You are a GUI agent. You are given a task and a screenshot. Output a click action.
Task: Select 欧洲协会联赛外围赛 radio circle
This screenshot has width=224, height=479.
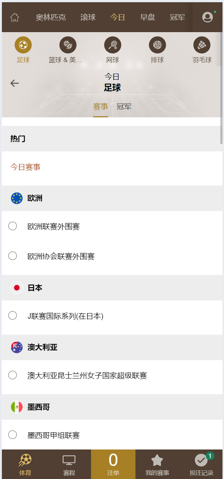coord(12,256)
